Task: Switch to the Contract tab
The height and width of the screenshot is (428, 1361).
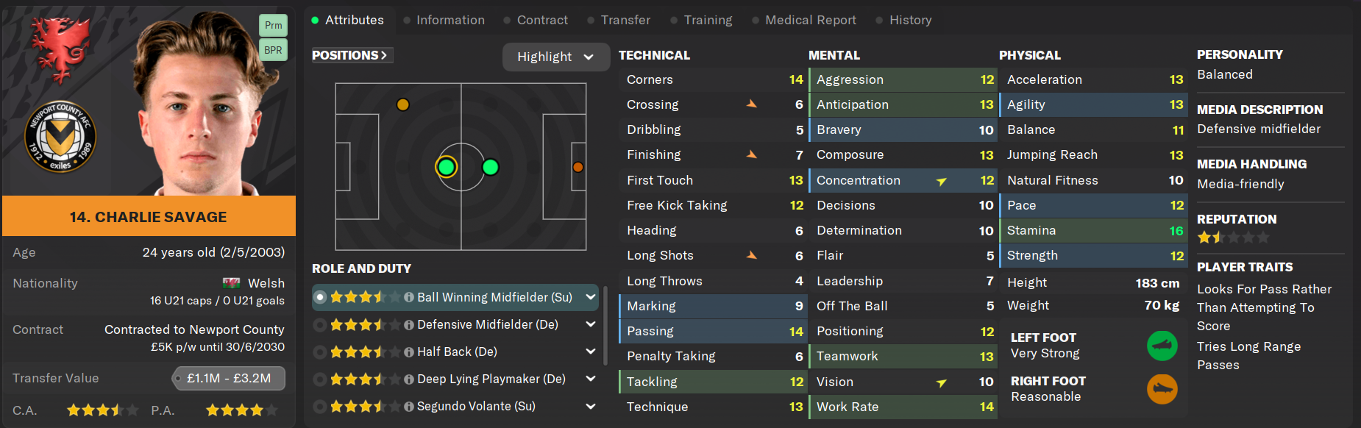Action: pyautogui.click(x=541, y=20)
